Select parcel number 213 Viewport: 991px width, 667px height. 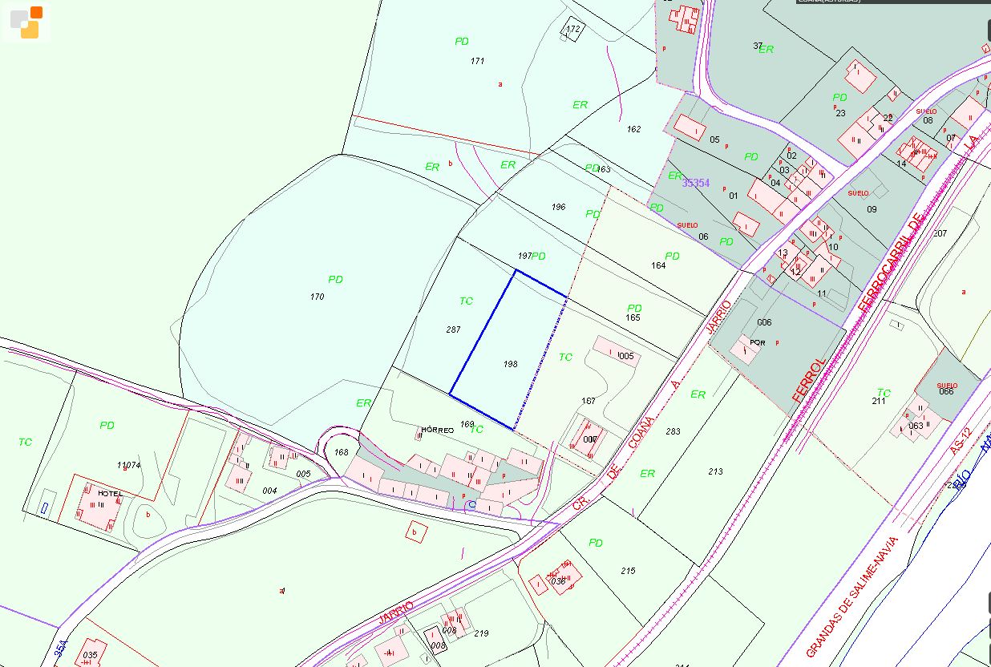click(716, 471)
